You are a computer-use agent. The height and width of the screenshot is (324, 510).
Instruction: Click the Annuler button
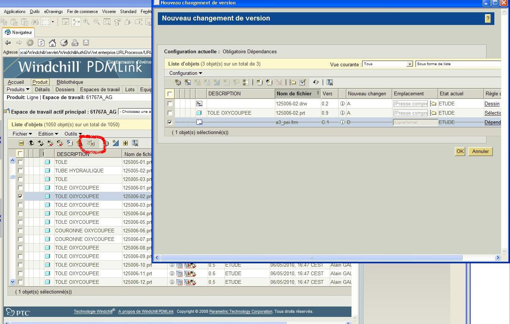click(481, 151)
